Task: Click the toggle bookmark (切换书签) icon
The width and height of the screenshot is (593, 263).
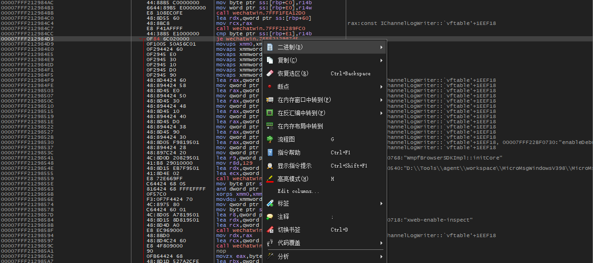Action: (270, 230)
